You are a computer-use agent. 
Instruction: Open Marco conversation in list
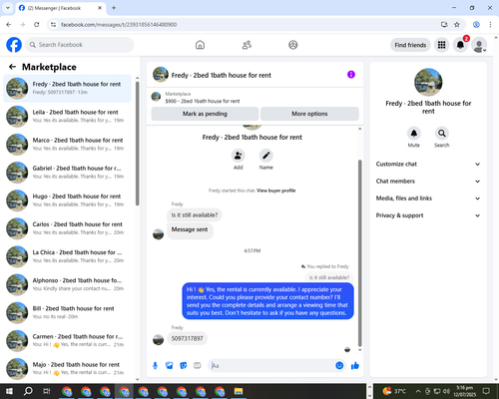click(67, 145)
